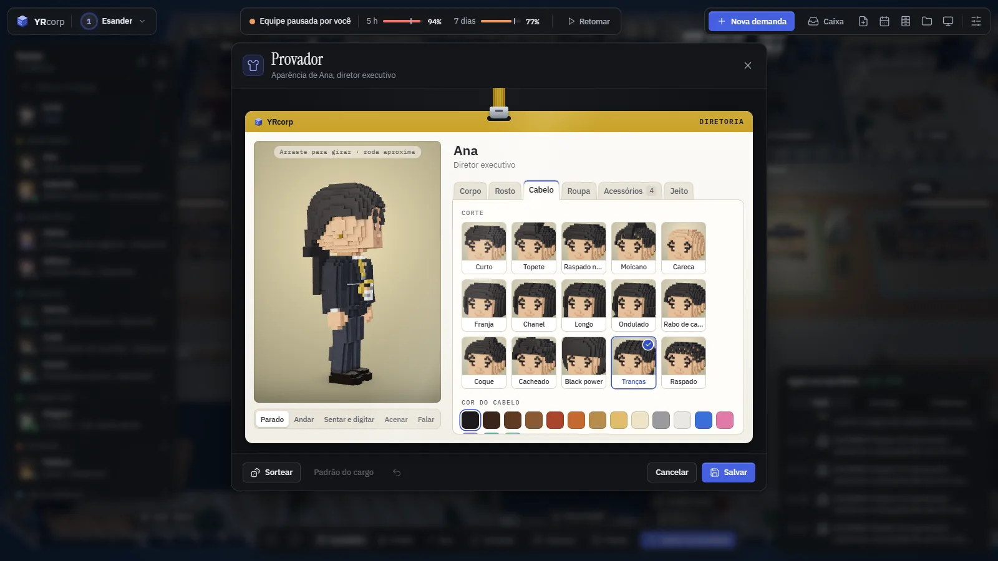Click the YRcorp cube logo at top left
The height and width of the screenshot is (561, 998).
coord(22,21)
